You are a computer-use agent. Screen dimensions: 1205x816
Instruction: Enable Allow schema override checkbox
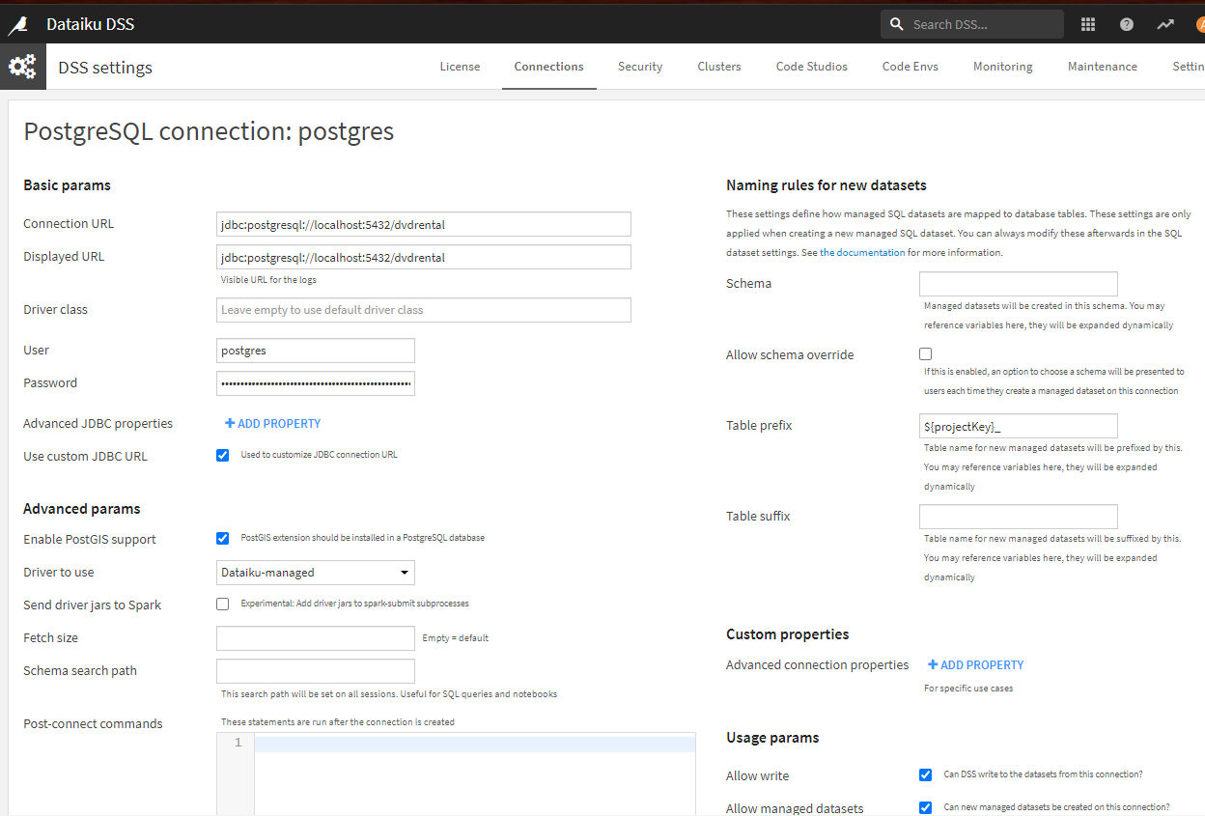pyautogui.click(x=926, y=353)
